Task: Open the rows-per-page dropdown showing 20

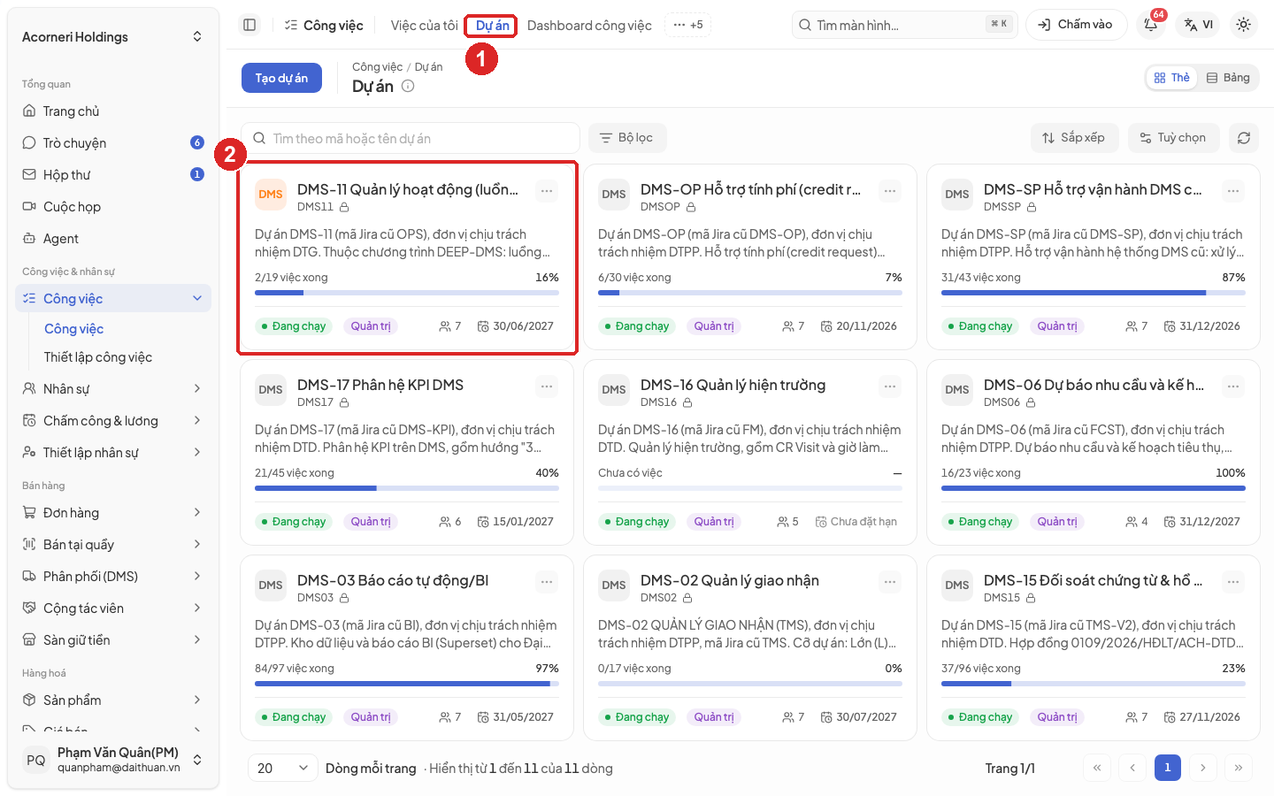Action: click(282, 769)
